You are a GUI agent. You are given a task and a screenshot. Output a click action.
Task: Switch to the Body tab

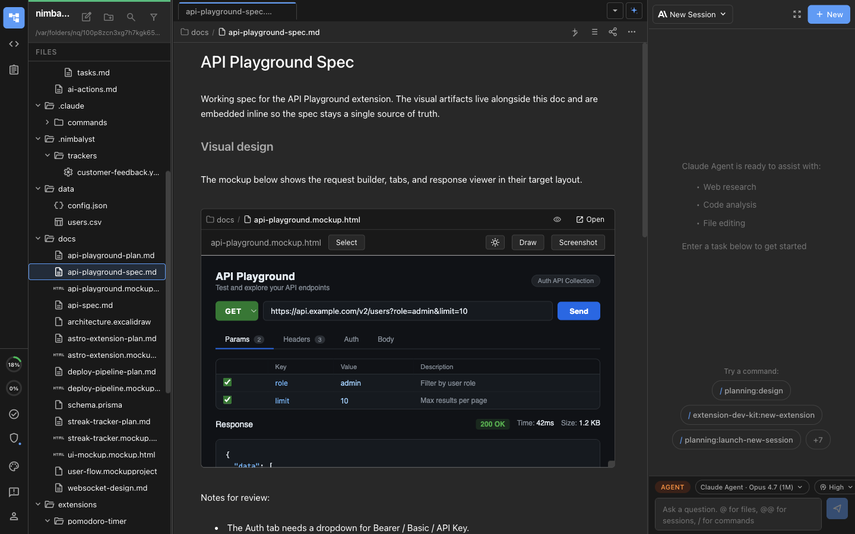point(386,339)
